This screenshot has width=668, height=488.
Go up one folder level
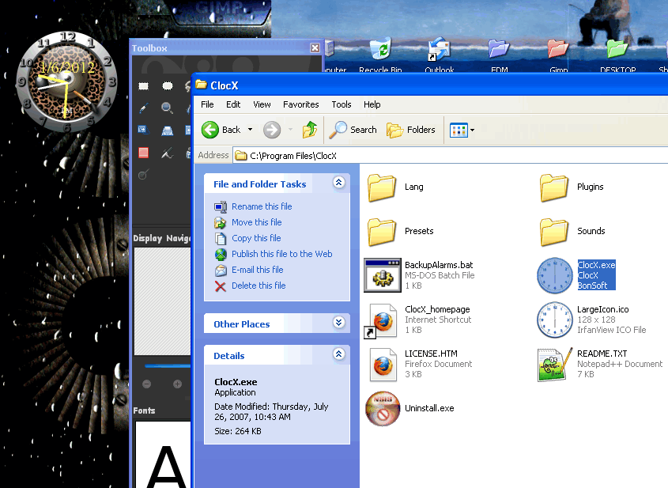pyautogui.click(x=310, y=130)
